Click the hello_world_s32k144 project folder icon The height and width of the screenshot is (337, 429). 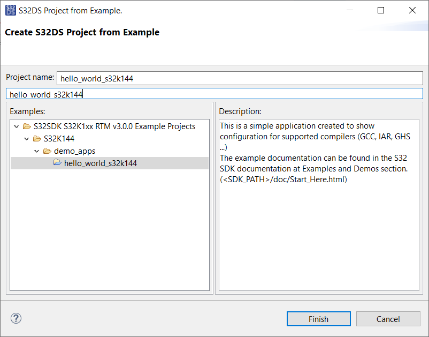point(57,163)
